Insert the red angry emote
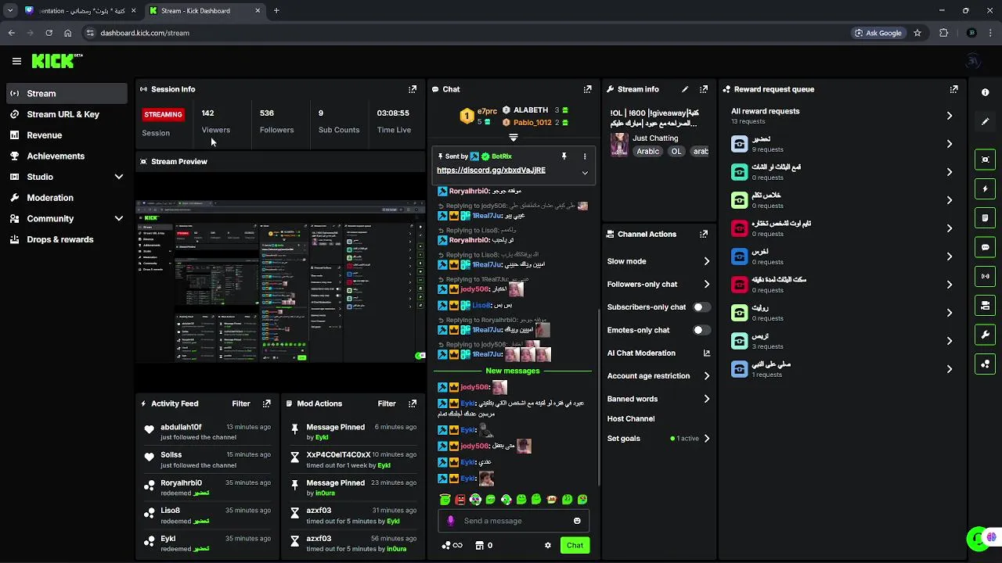Image resolution: width=1002 pixels, height=563 pixels. point(460,500)
